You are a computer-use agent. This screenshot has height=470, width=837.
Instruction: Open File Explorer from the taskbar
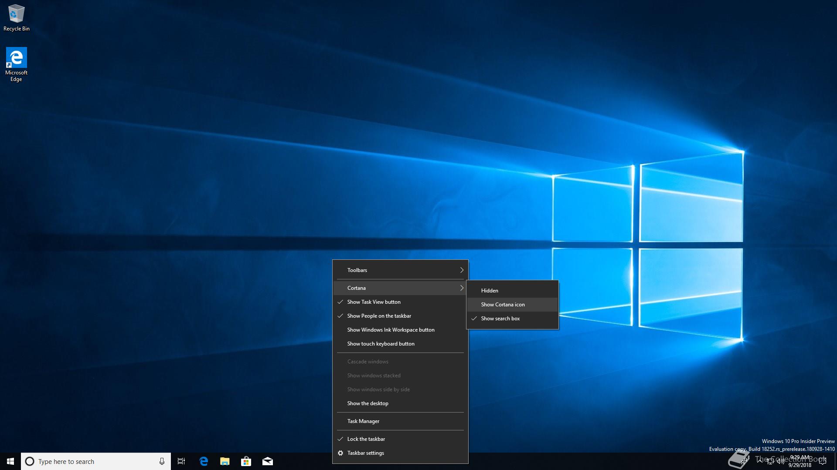tap(225, 461)
